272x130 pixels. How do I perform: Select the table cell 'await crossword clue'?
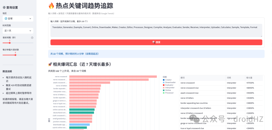coord(202,93)
